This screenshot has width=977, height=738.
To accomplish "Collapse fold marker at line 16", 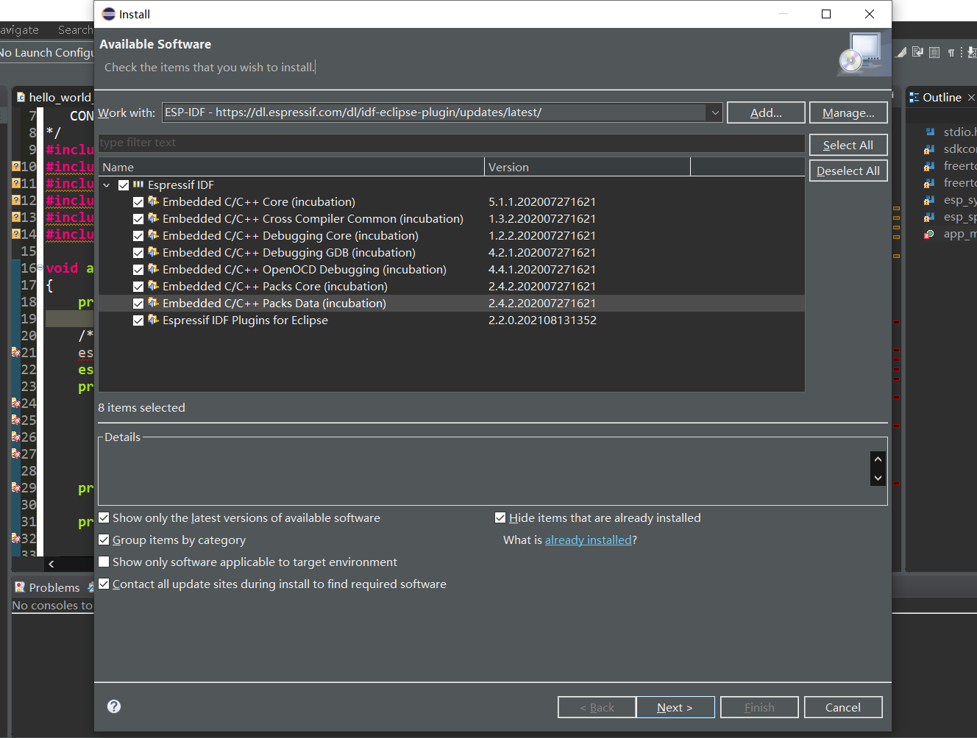I will tap(40, 268).
